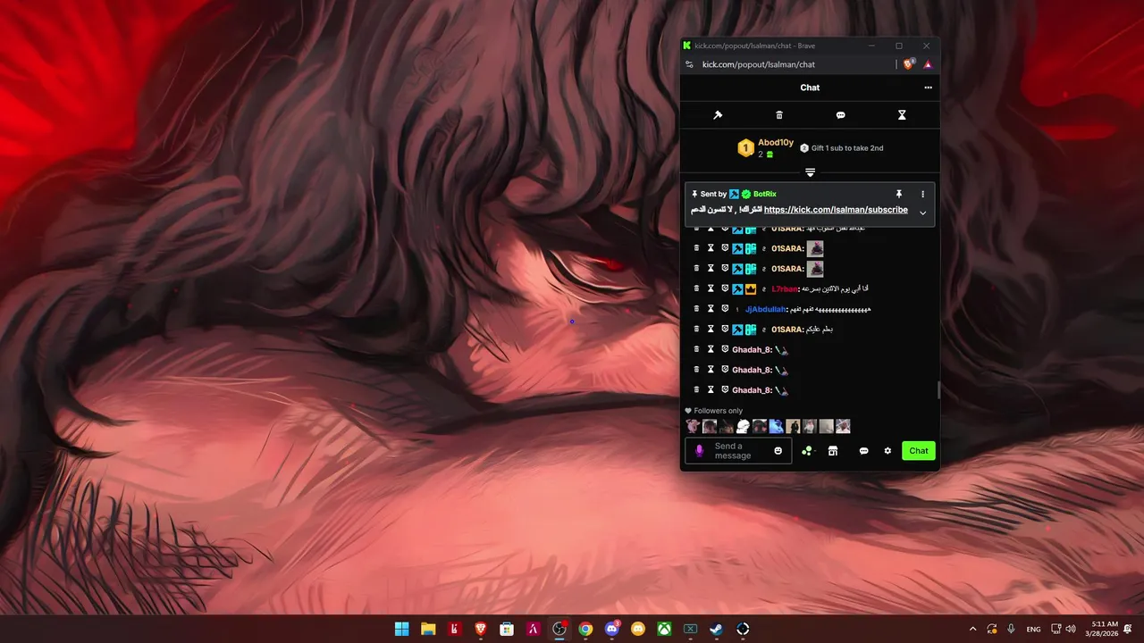Viewport: 1144px width, 643px height.
Task: Pick the blue quick emote
Action: (776, 427)
